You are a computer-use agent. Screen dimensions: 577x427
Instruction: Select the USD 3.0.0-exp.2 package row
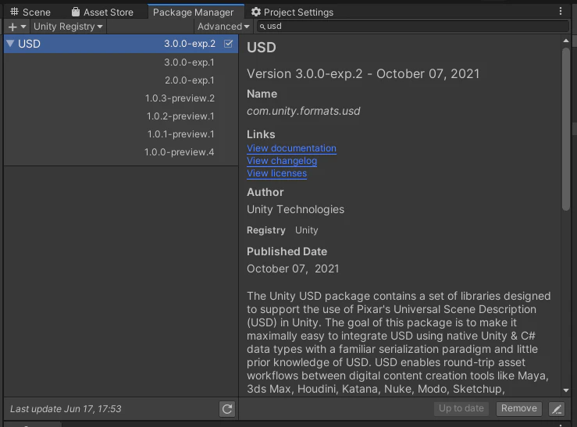[121, 44]
